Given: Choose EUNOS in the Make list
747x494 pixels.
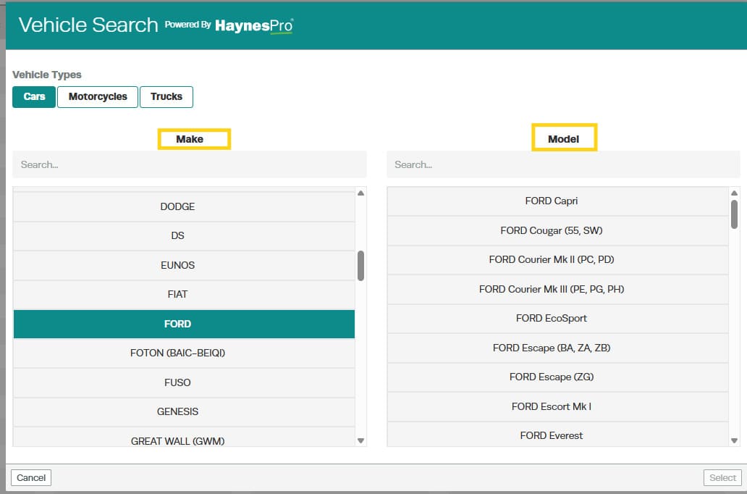Looking at the screenshot, I should coord(184,265).
